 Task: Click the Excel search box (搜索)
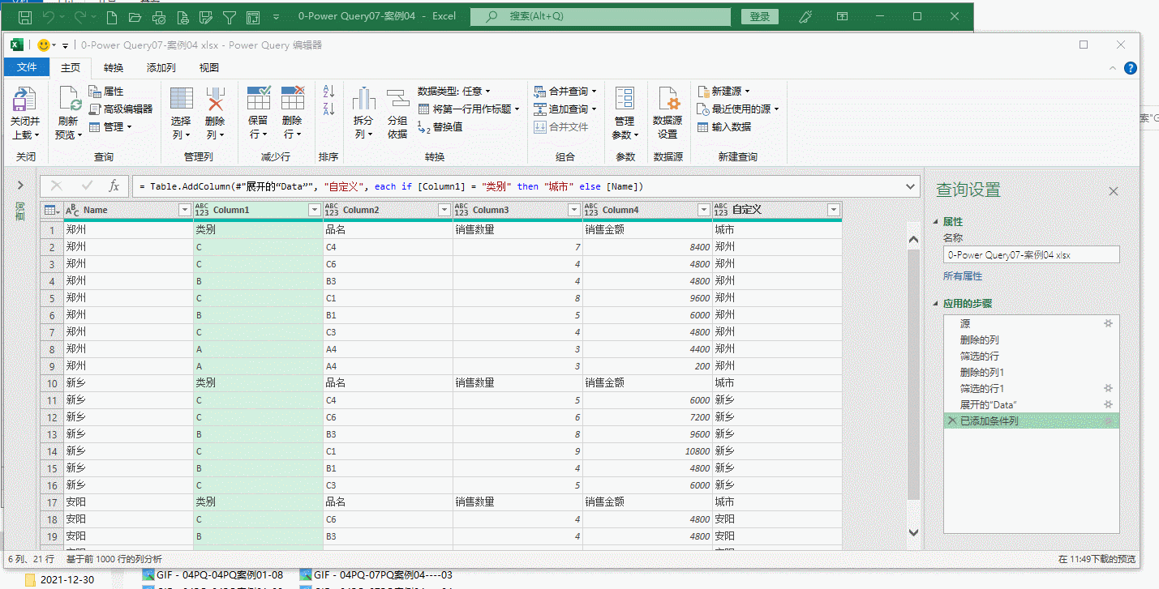click(x=602, y=16)
